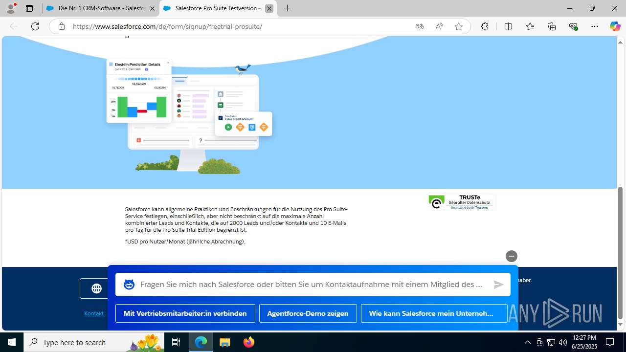Image resolution: width=626 pixels, height=352 pixels.
Task: Show translate options for page
Action: tap(419, 26)
